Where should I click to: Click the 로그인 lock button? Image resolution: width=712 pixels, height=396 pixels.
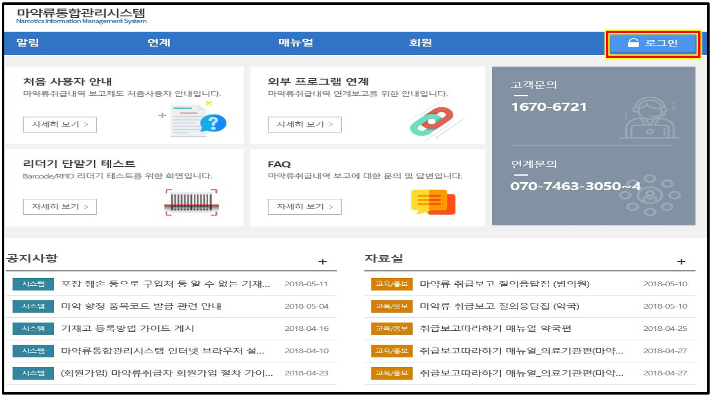click(653, 44)
